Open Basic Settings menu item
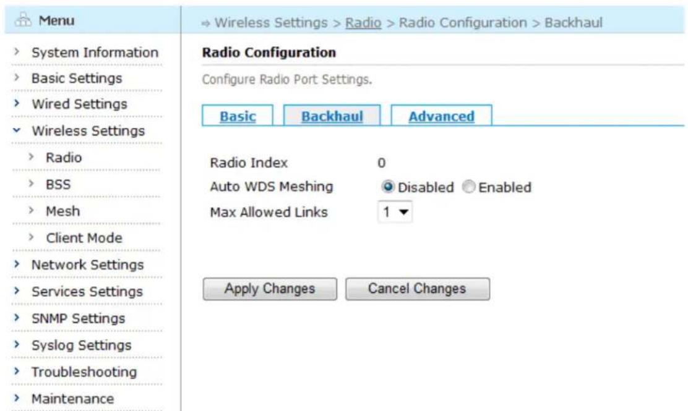This screenshot has height=411, width=688. point(77,78)
